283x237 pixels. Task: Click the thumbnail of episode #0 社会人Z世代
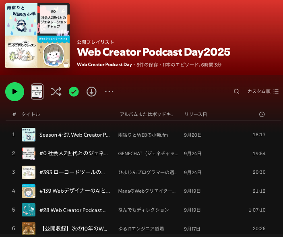(29, 154)
